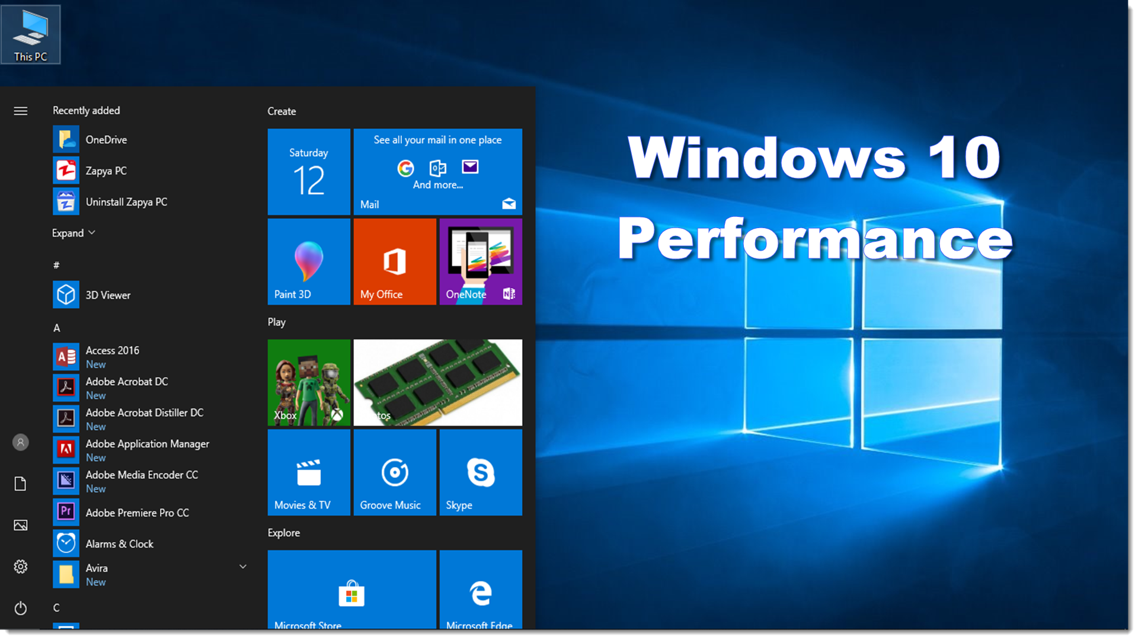Viewport: 1138px width, 640px height.
Task: Open the Mail tile
Action: point(438,172)
